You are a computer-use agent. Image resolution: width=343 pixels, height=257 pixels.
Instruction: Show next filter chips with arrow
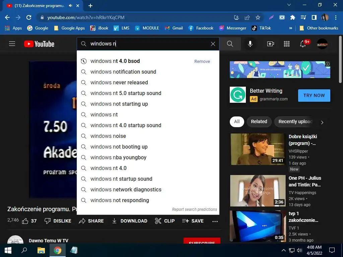(x=322, y=122)
